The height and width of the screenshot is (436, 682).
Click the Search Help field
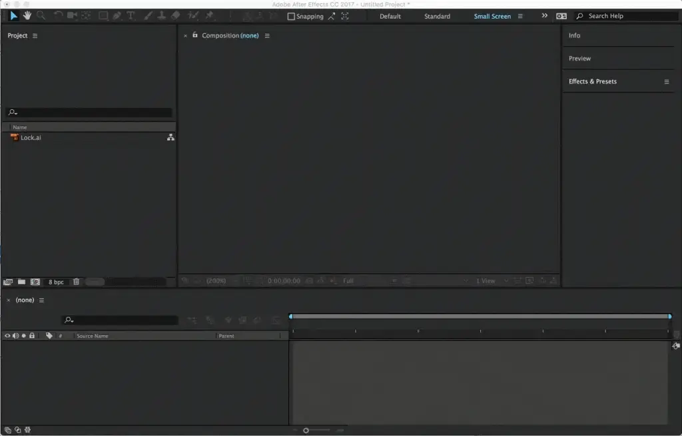(626, 16)
